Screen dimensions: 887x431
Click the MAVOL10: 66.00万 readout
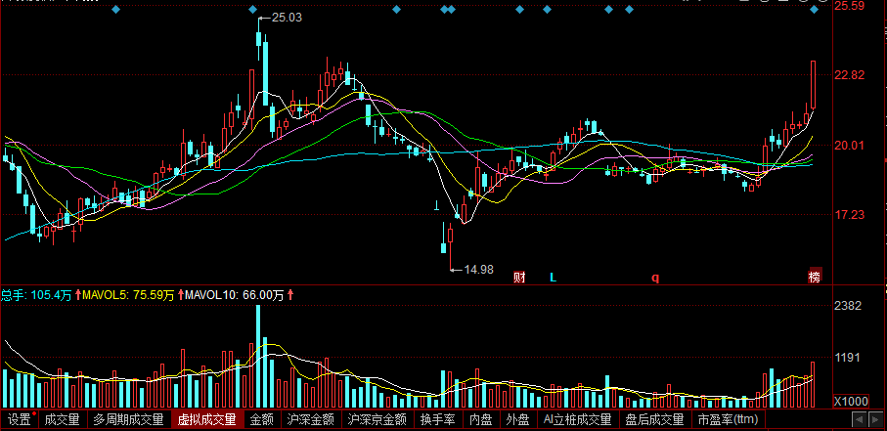pyautogui.click(x=234, y=295)
